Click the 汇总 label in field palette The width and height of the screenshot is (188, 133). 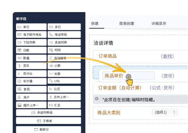click(57, 105)
